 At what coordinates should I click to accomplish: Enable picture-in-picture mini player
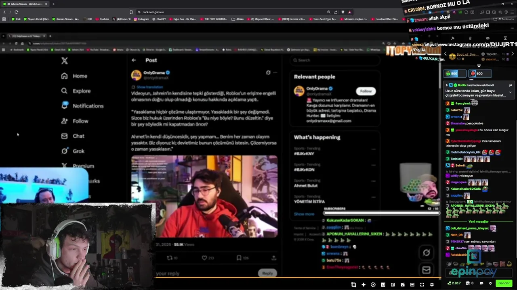393,284
